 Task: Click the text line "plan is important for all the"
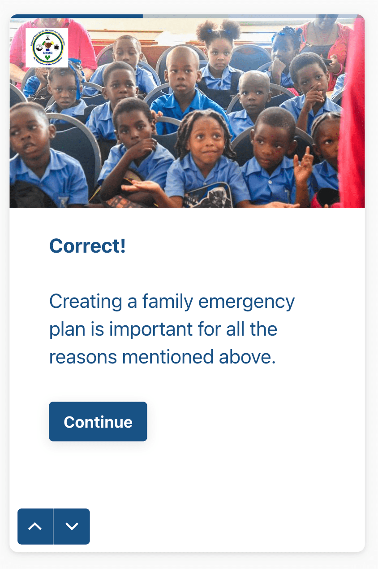tap(163, 329)
